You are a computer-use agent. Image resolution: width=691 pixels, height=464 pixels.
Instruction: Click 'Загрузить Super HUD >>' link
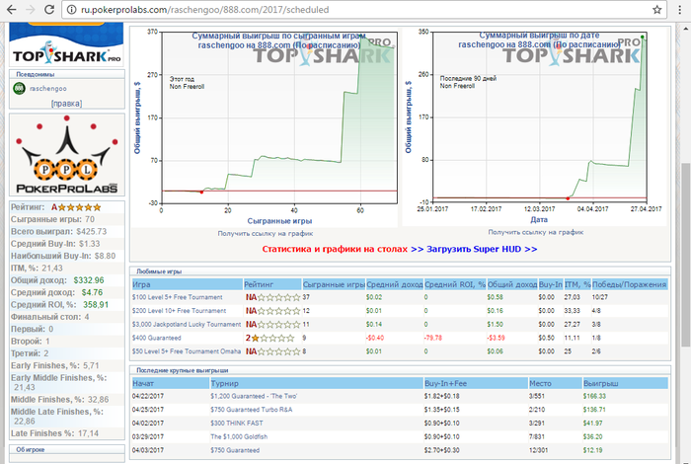tap(482, 249)
